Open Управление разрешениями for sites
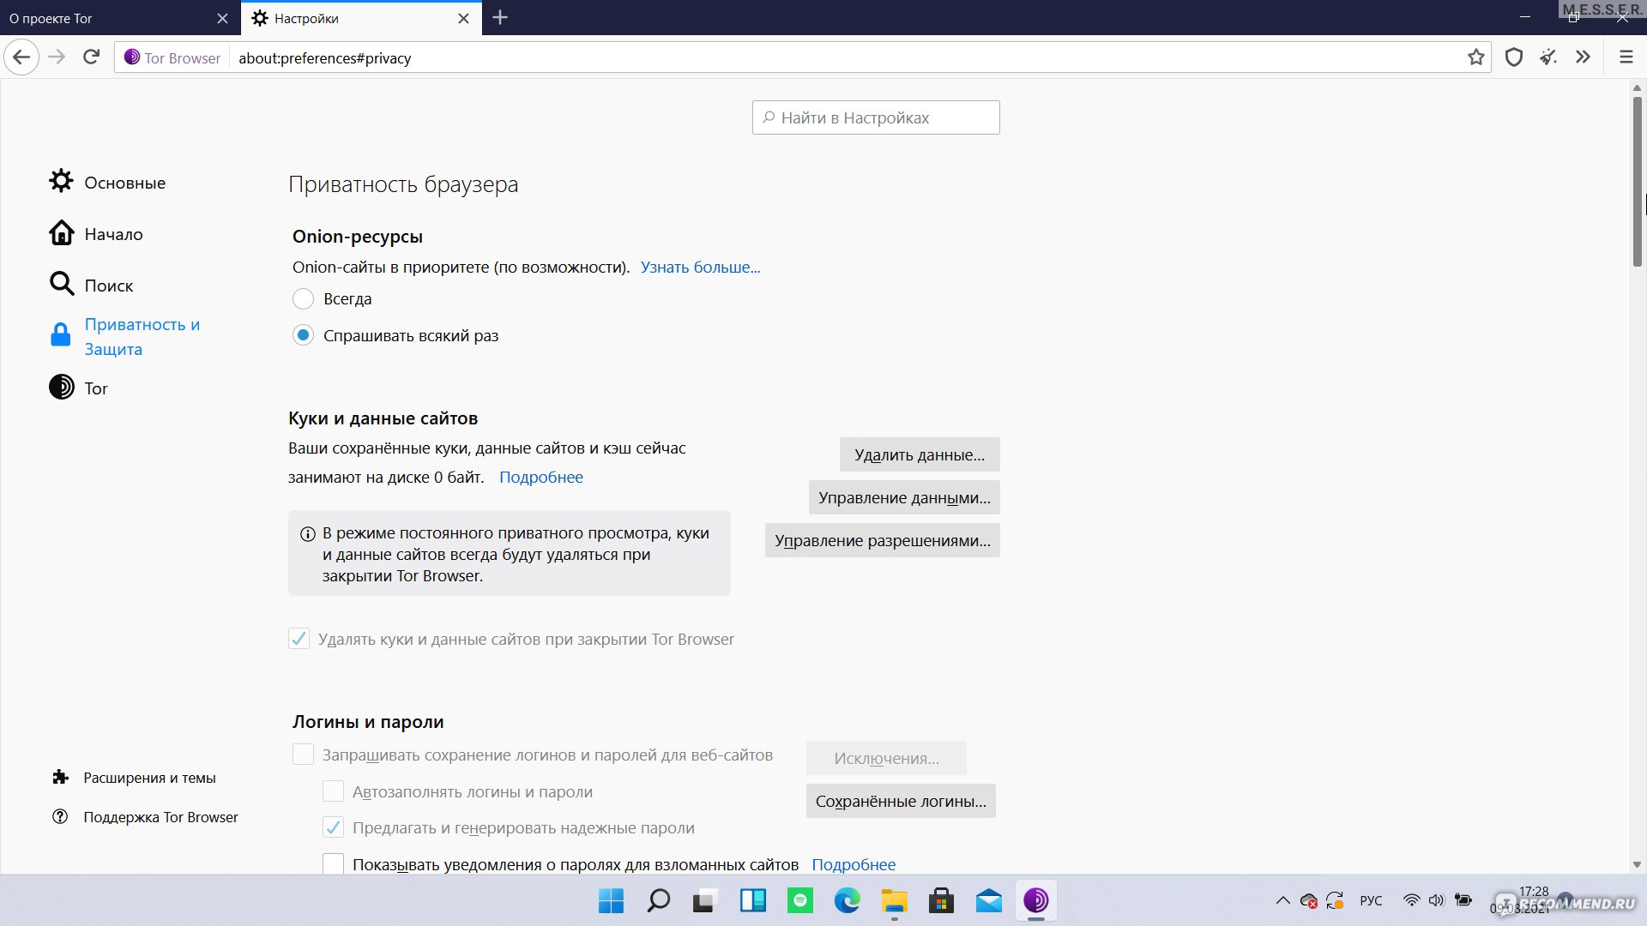Screen dimensions: 1647x926 (881, 539)
